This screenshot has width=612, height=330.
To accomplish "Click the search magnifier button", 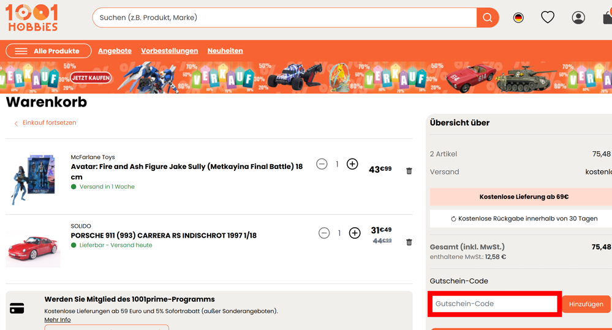I will coord(488,18).
